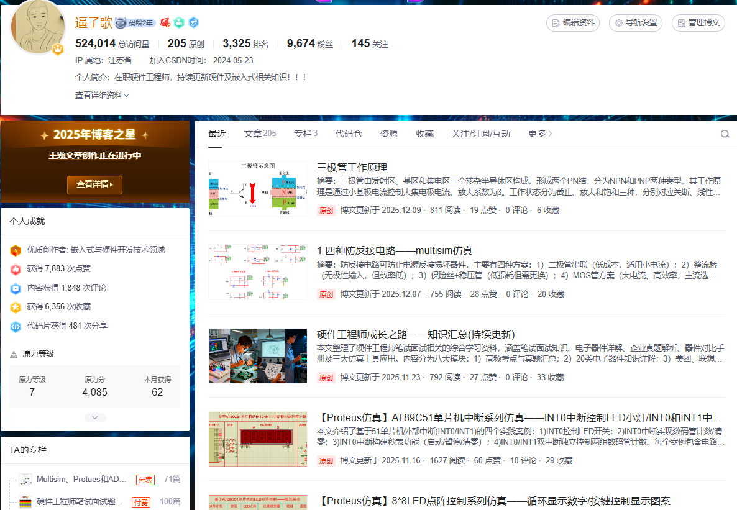Switch to the 代码仓 tab
Viewport: 737px width, 510px height.
pos(348,134)
